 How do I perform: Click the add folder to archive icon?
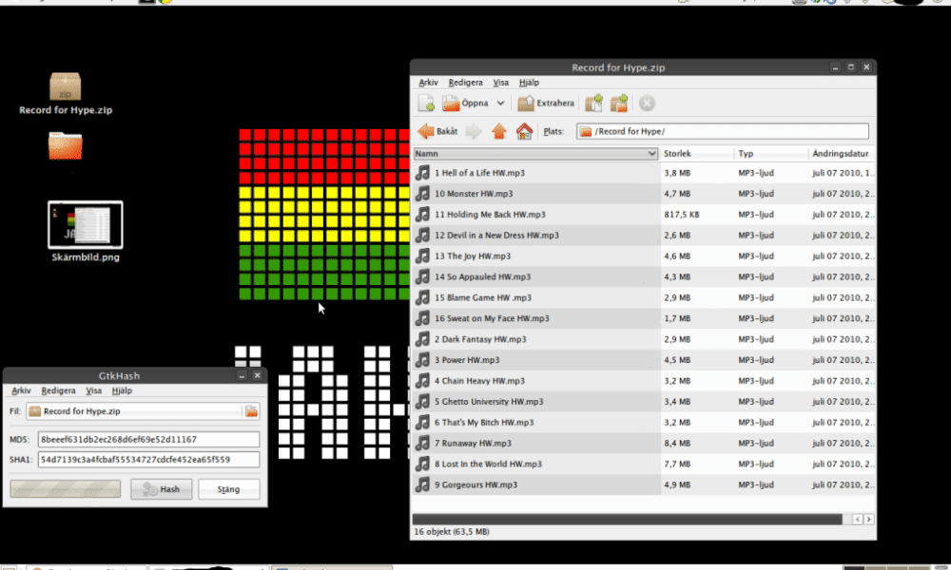coord(619,103)
